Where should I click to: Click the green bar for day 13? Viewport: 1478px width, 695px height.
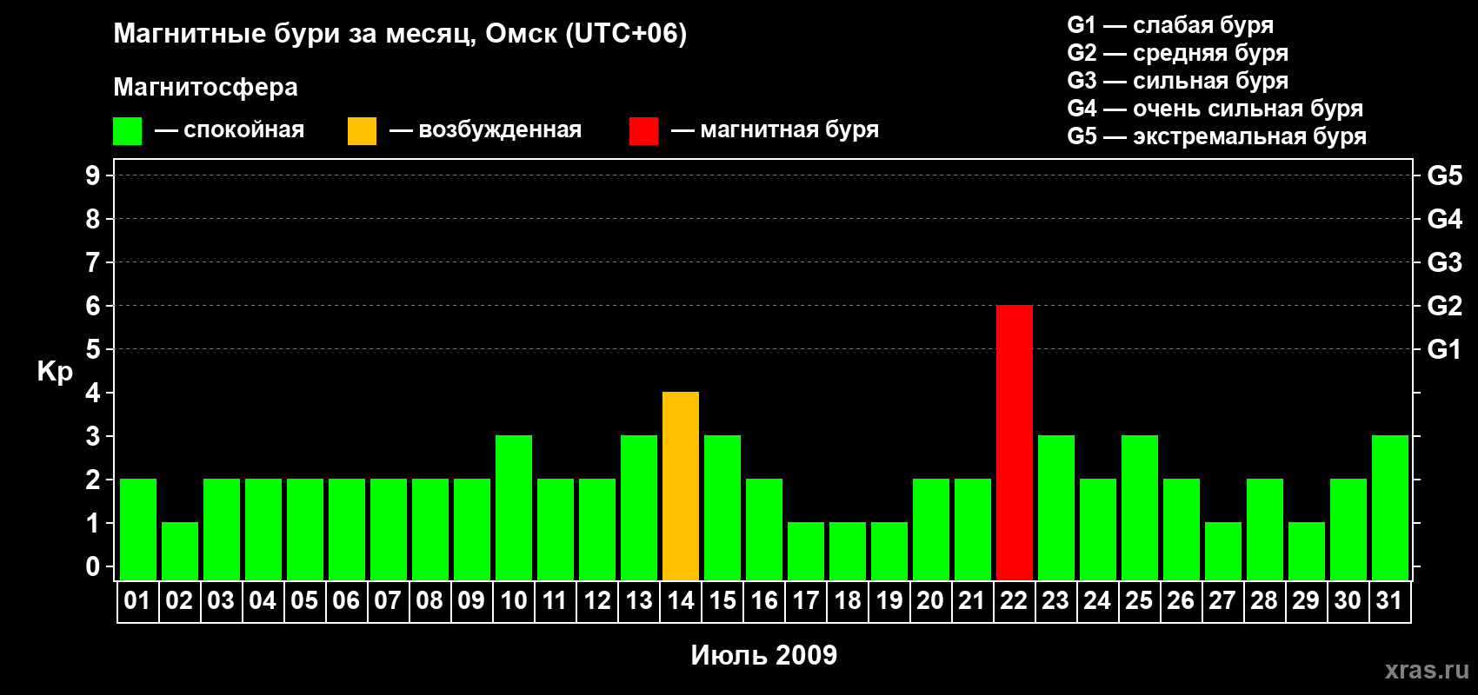(x=639, y=508)
